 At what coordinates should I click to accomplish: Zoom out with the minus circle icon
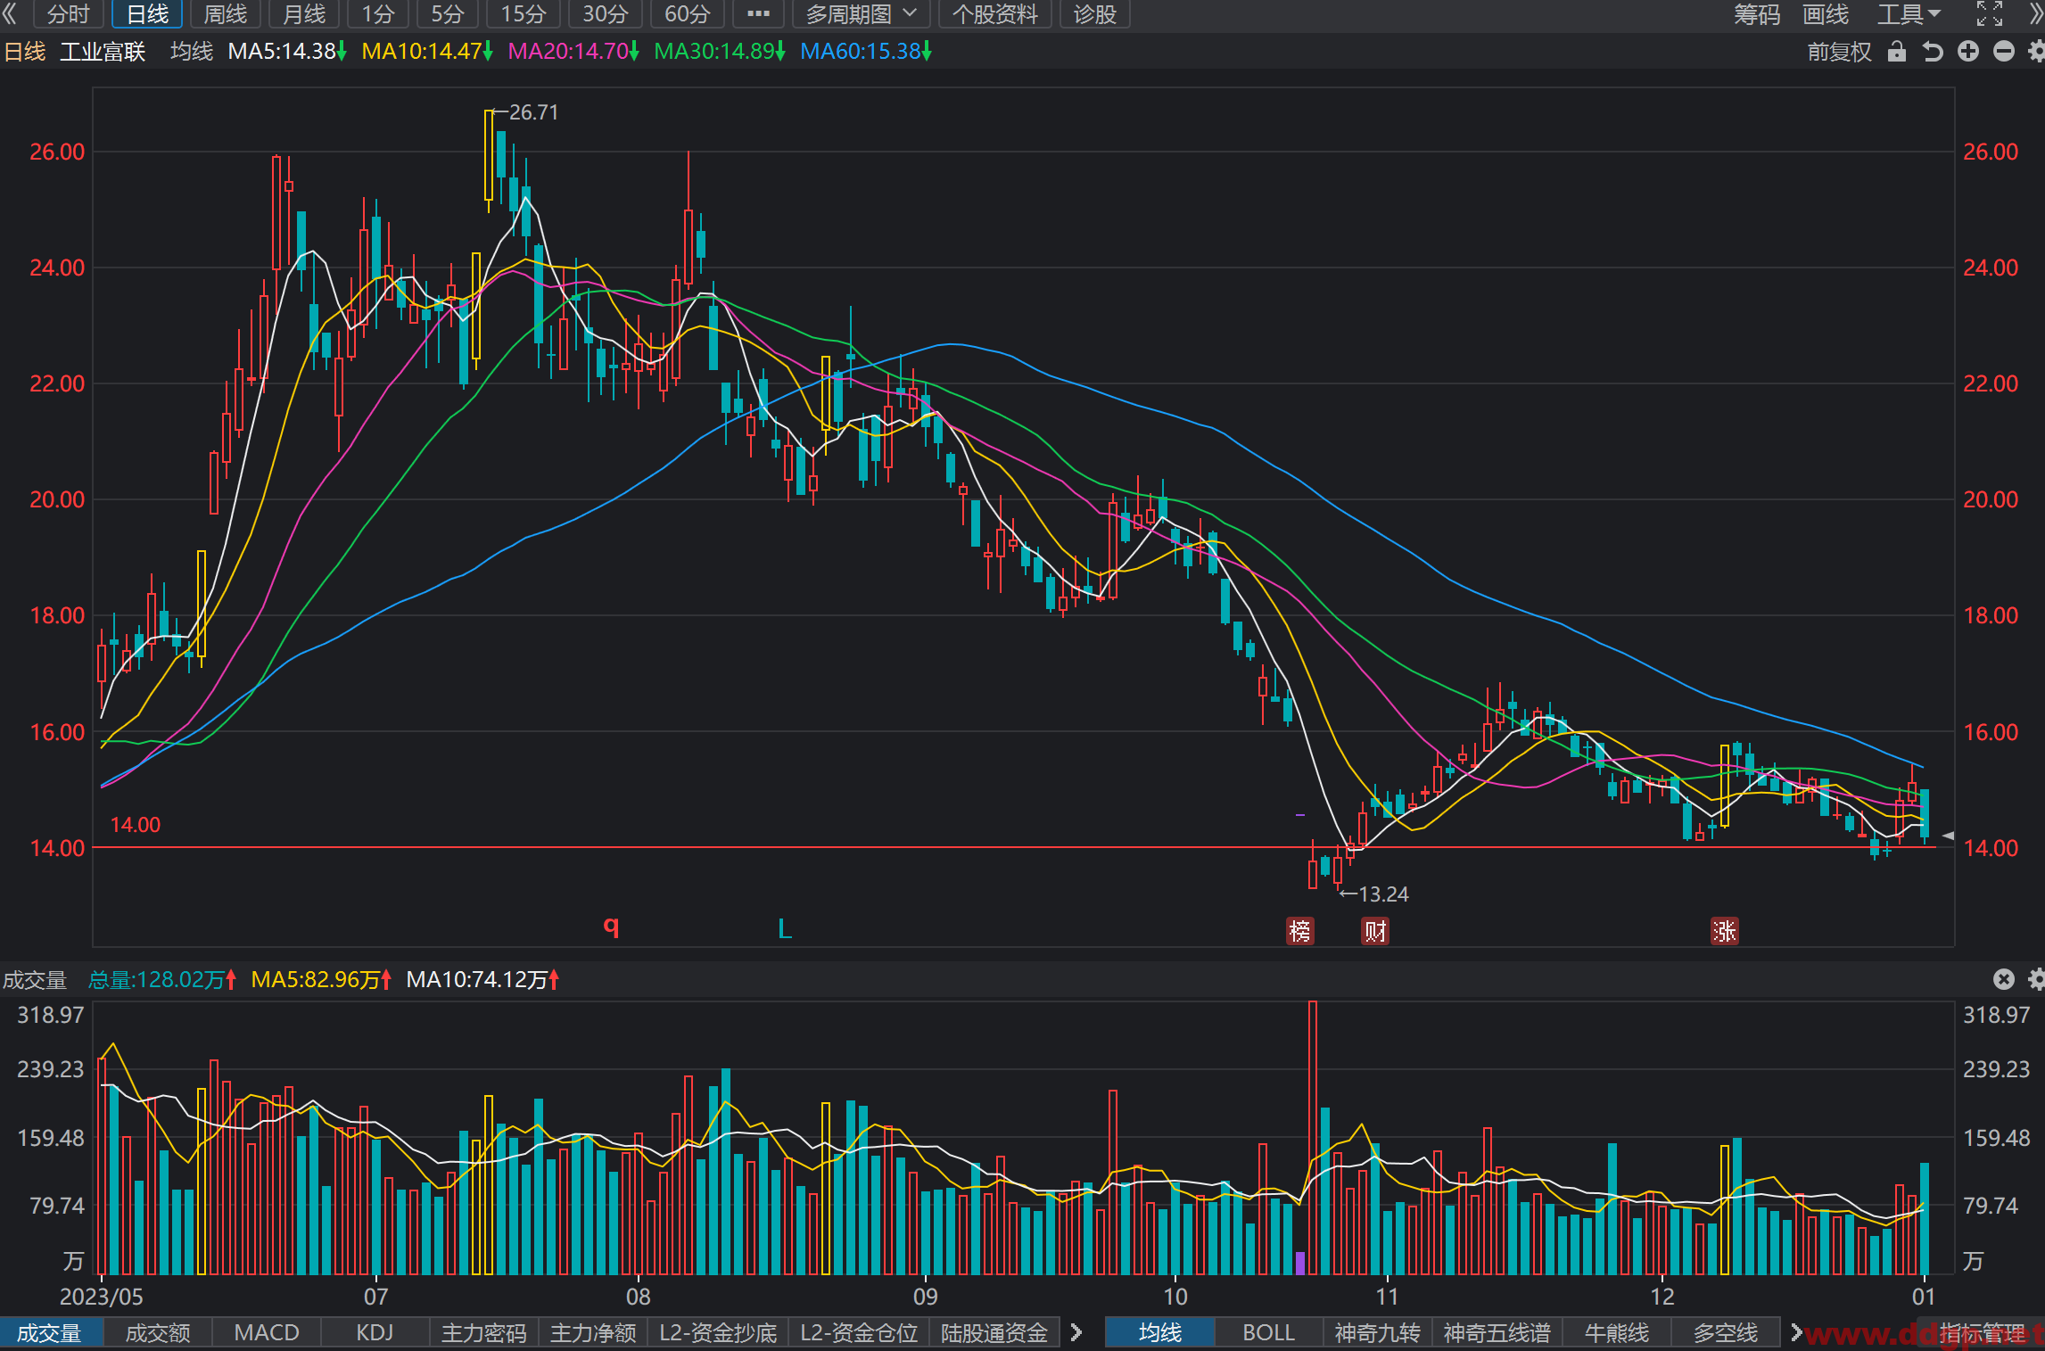tap(2004, 52)
